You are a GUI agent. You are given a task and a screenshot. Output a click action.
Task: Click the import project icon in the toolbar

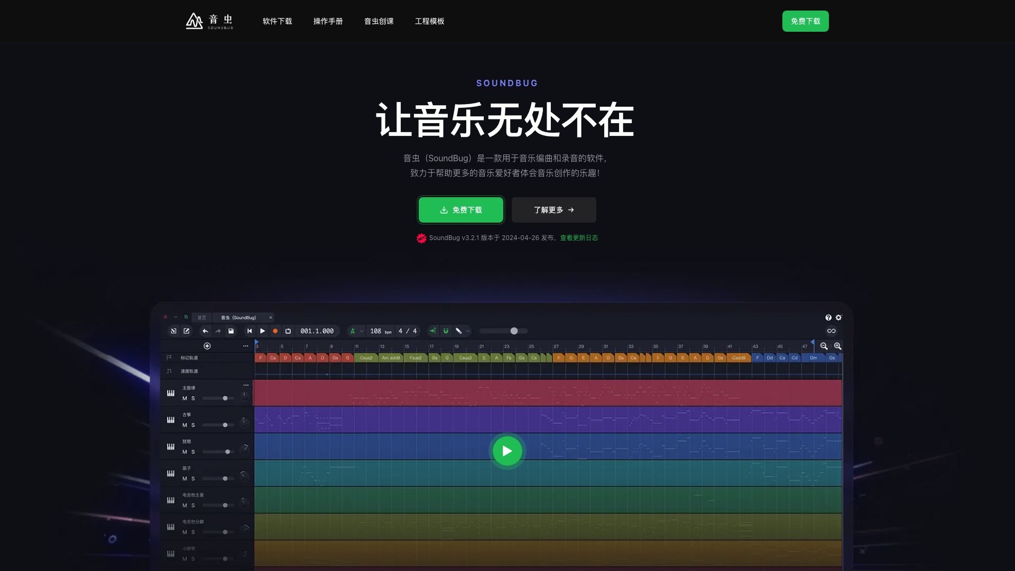[x=173, y=331]
